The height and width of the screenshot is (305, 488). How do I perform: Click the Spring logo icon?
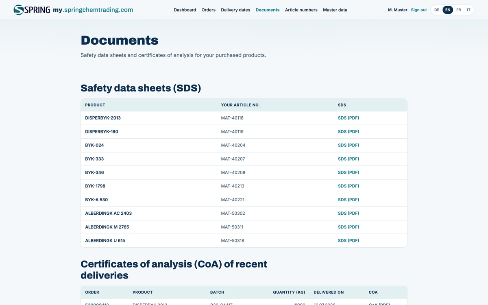(x=32, y=10)
